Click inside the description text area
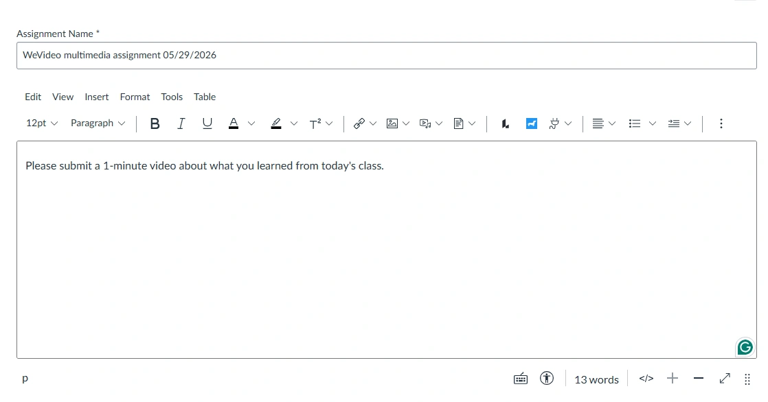This screenshot has width=768, height=402. pos(387,250)
